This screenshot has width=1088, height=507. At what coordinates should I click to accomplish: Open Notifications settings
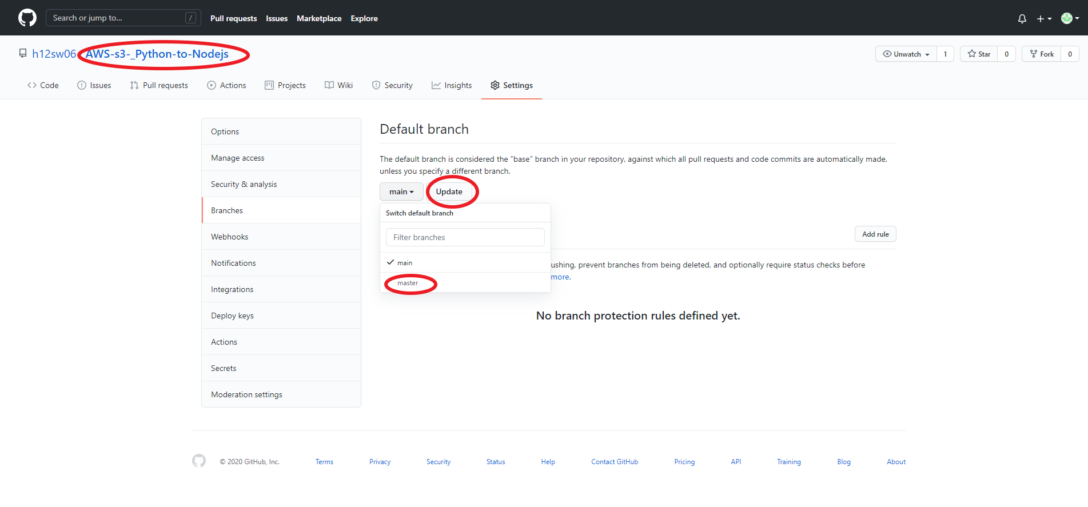pos(281,263)
